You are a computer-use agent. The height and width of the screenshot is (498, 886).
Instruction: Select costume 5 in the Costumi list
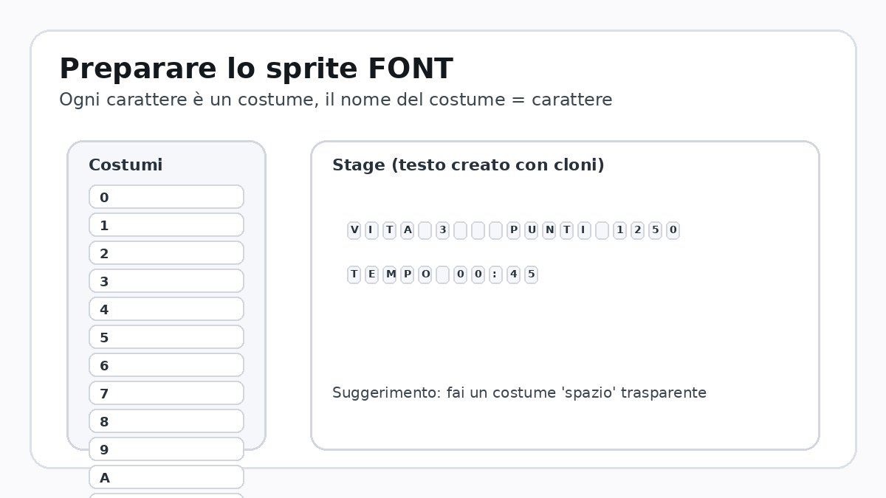click(166, 337)
